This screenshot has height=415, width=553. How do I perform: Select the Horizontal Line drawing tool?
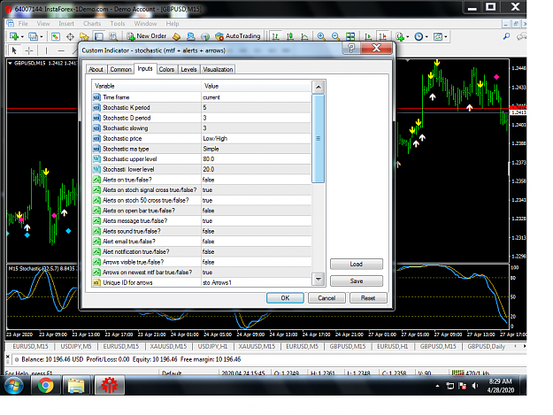point(61,50)
